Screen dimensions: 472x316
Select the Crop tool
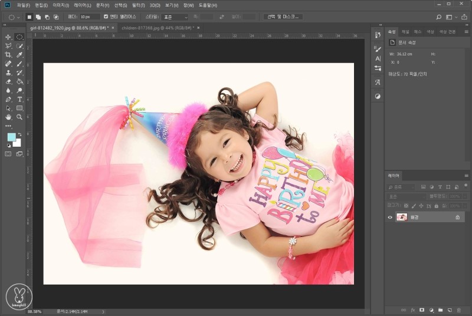[8, 54]
